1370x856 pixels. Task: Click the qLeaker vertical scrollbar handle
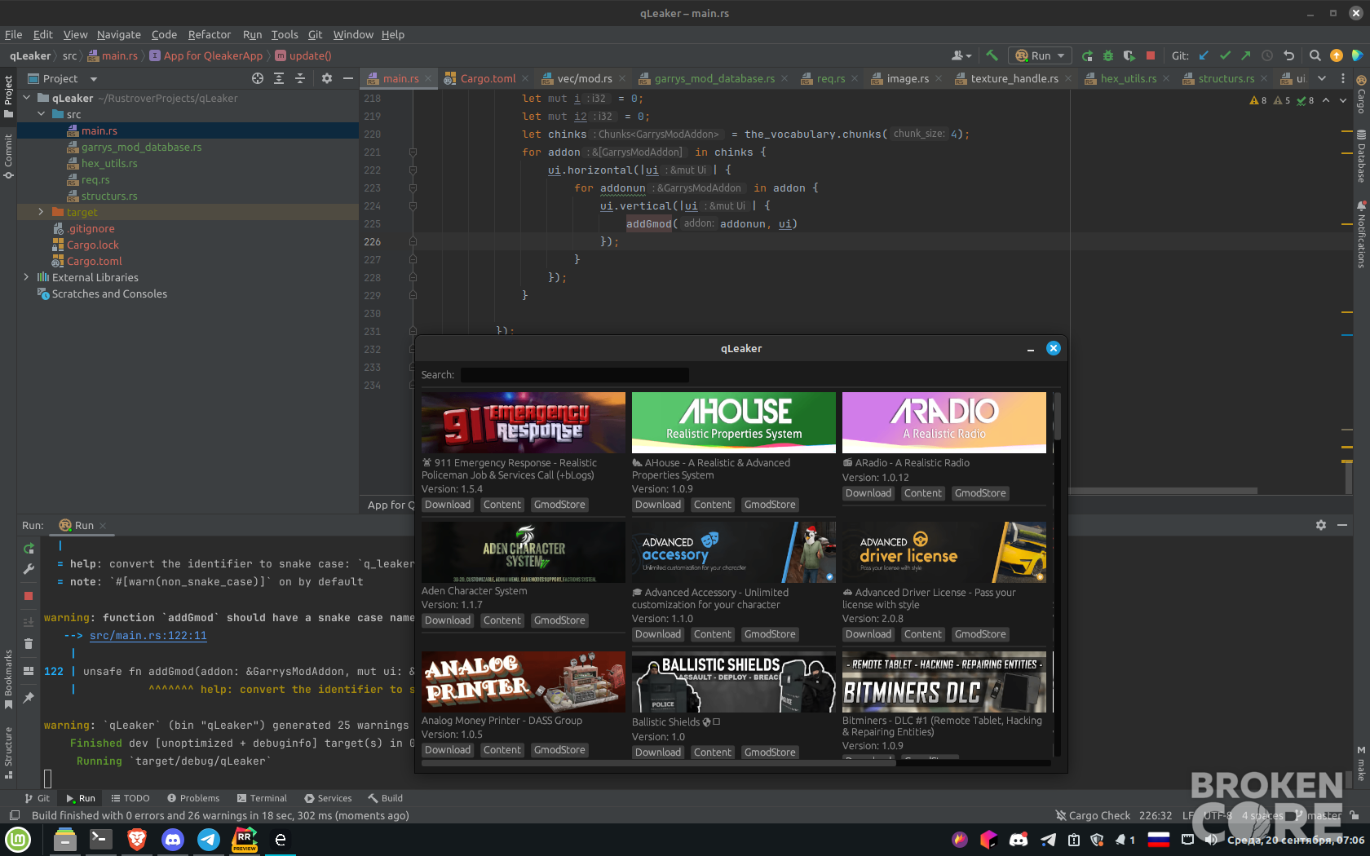(1057, 417)
